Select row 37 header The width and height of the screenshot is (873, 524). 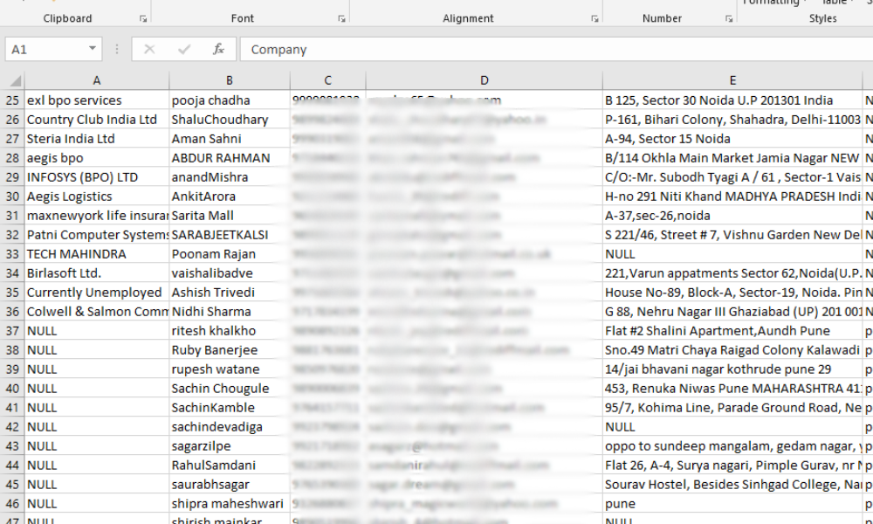point(12,331)
